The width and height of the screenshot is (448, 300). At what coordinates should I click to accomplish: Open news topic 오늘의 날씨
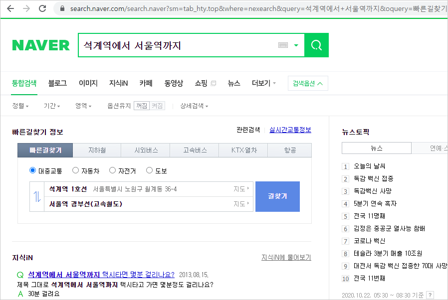[x=369, y=166]
